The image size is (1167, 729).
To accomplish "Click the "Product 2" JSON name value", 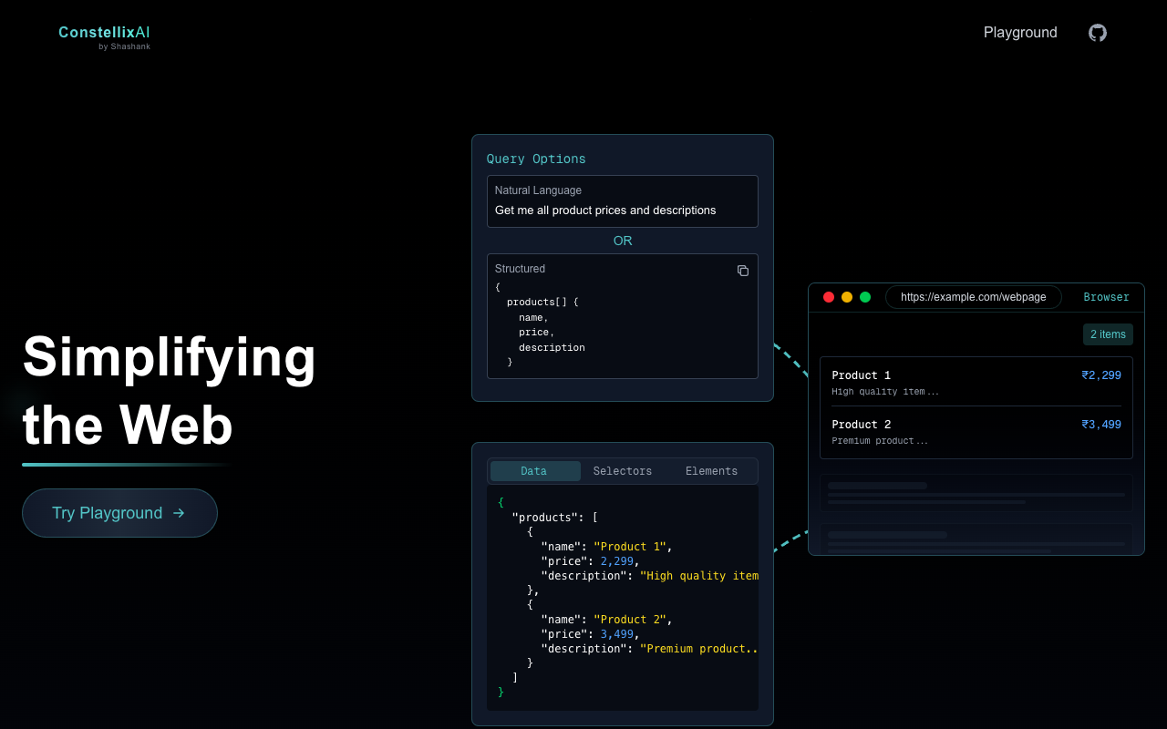I will 630,620.
